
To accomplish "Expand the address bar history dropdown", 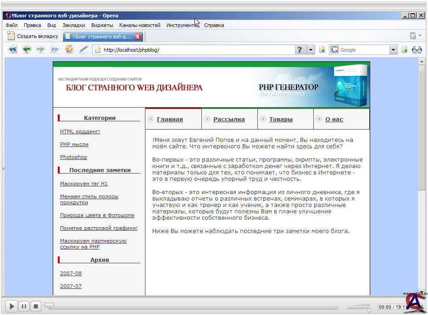I will [311, 50].
